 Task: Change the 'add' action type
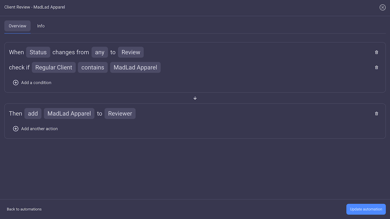pyautogui.click(x=33, y=114)
